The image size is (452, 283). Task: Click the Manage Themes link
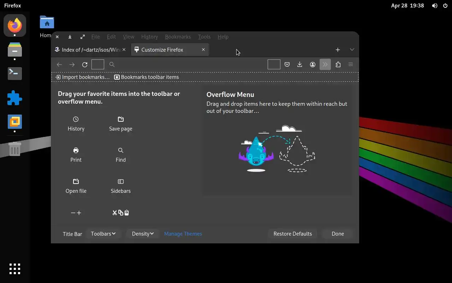point(183,234)
